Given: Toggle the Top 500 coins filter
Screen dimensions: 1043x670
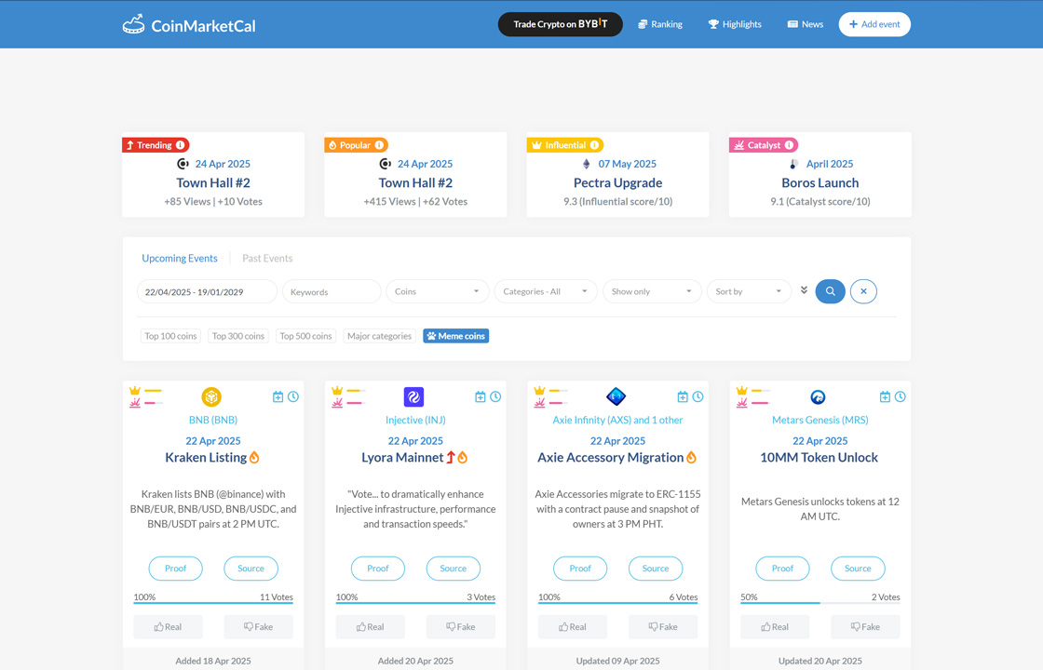Looking at the screenshot, I should pyautogui.click(x=306, y=336).
